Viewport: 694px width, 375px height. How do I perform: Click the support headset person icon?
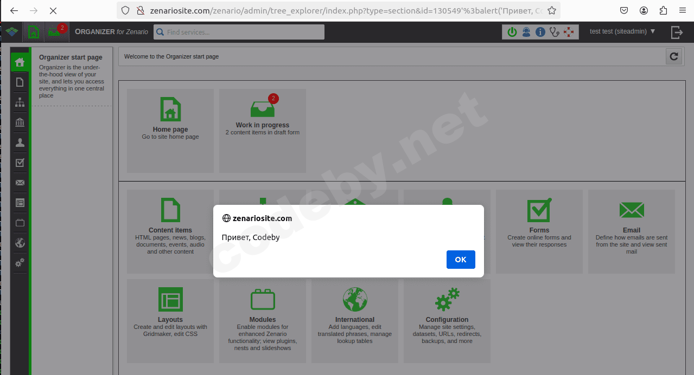526,32
